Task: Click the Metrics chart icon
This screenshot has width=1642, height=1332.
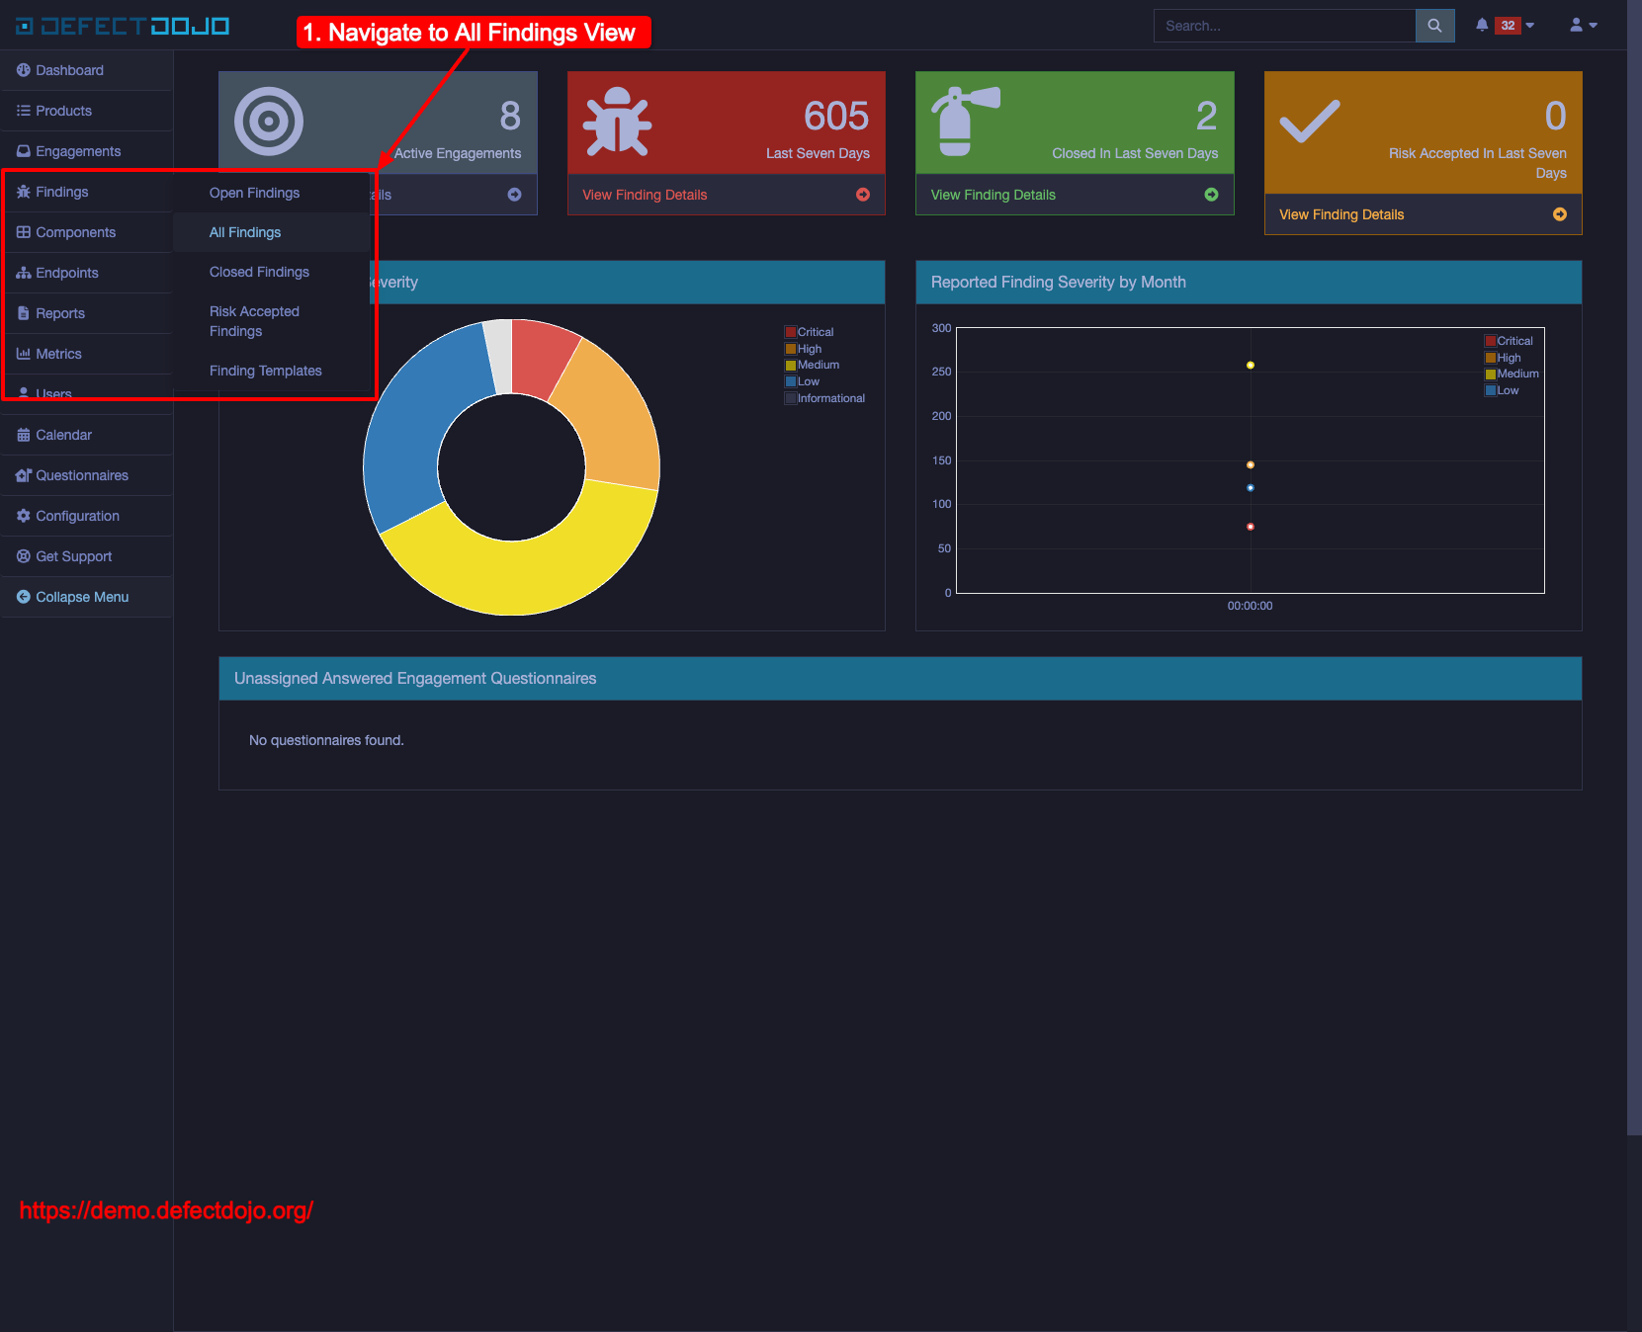Action: point(24,354)
